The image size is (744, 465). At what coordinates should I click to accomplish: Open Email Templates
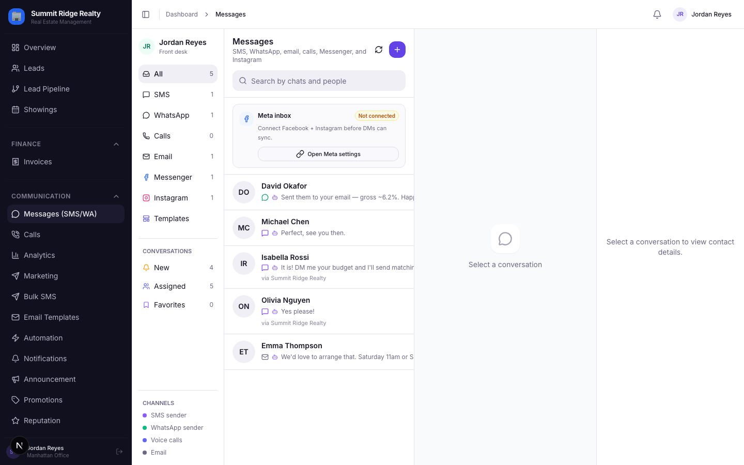pyautogui.click(x=66, y=317)
